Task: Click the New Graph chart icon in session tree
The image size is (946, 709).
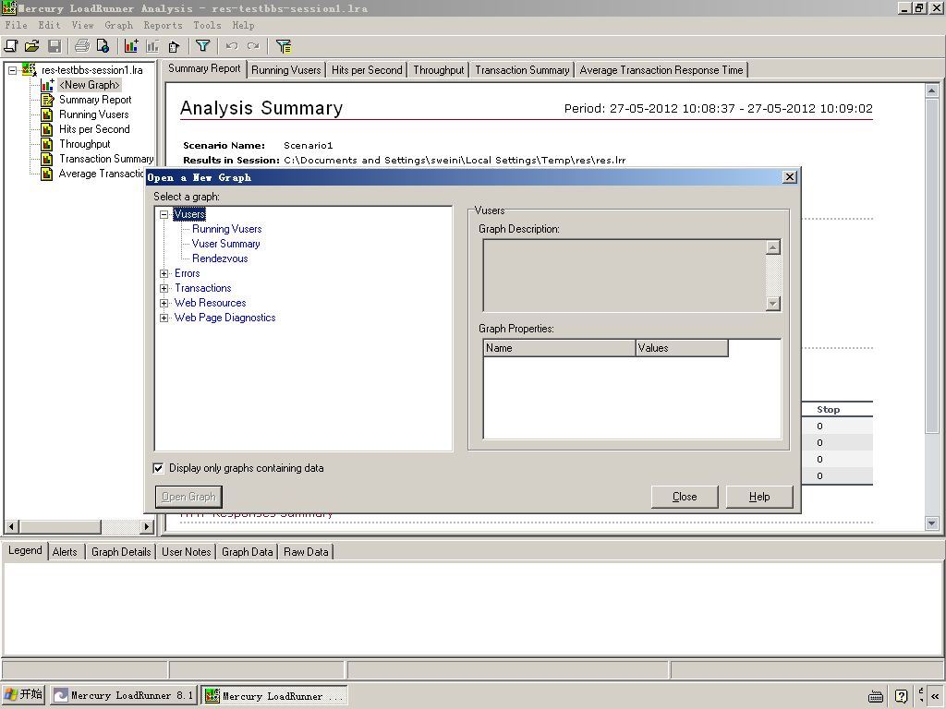Action: [x=48, y=85]
